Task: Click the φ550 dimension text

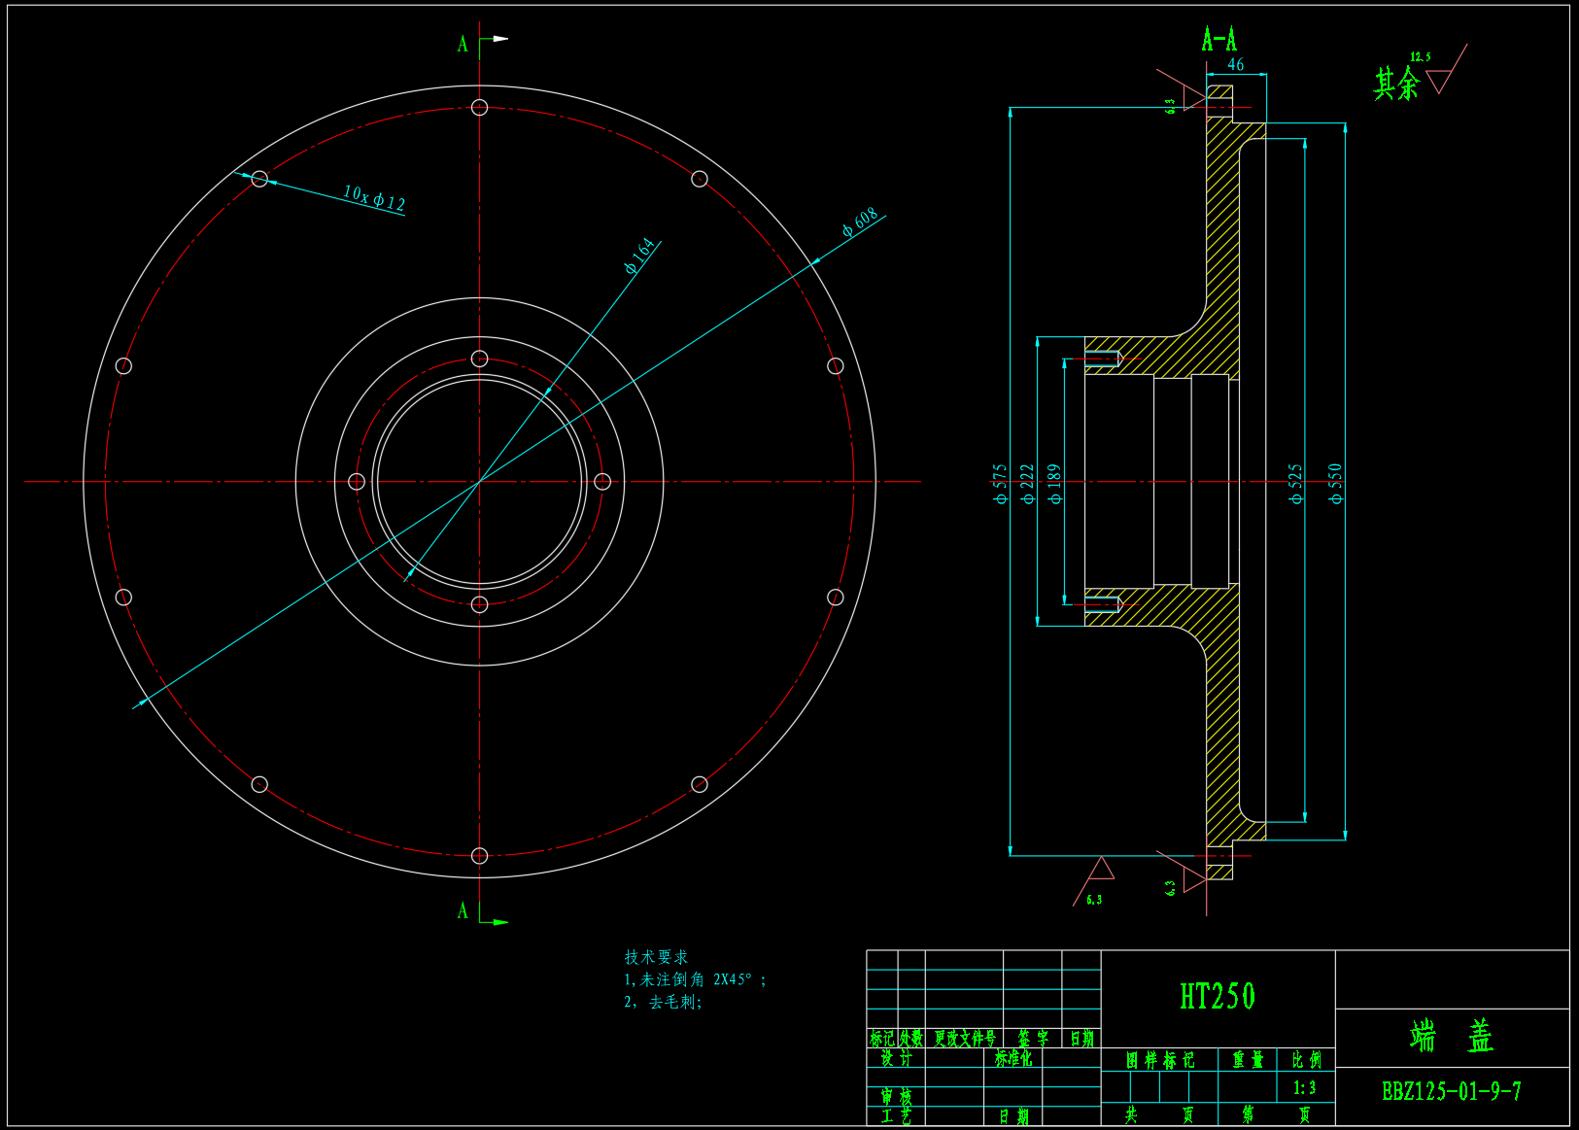Action: 1336,483
